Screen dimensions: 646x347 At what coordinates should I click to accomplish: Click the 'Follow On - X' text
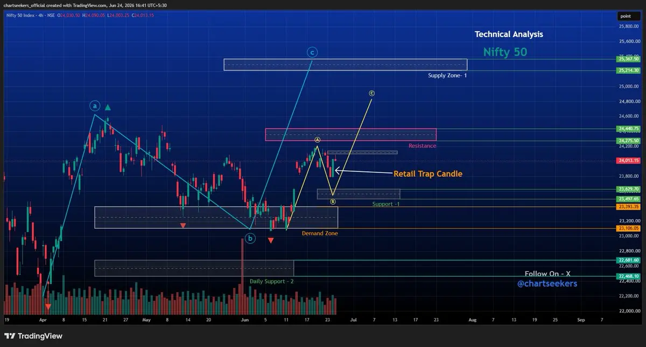pos(547,274)
